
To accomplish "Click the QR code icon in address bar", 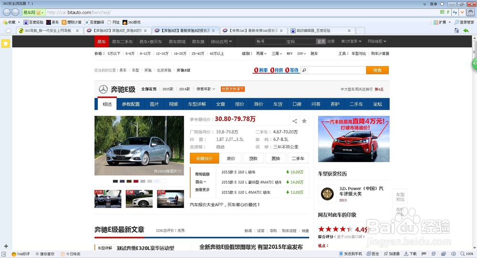I will pos(442,12).
